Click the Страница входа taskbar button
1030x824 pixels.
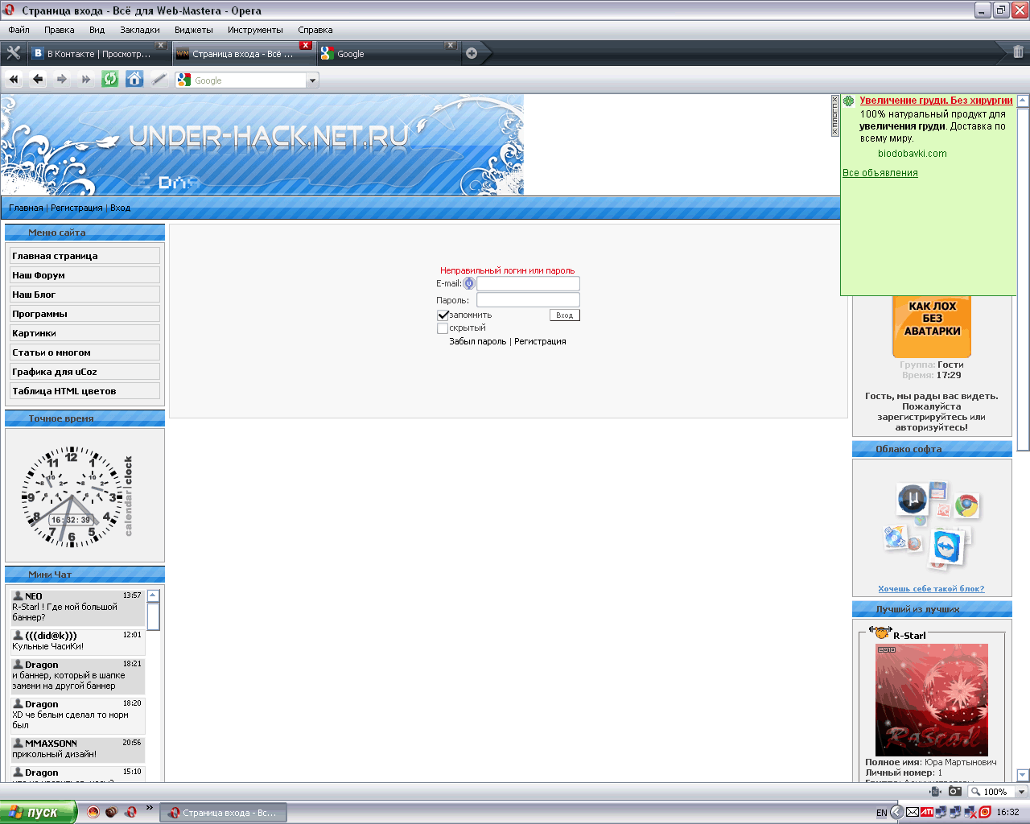(223, 813)
